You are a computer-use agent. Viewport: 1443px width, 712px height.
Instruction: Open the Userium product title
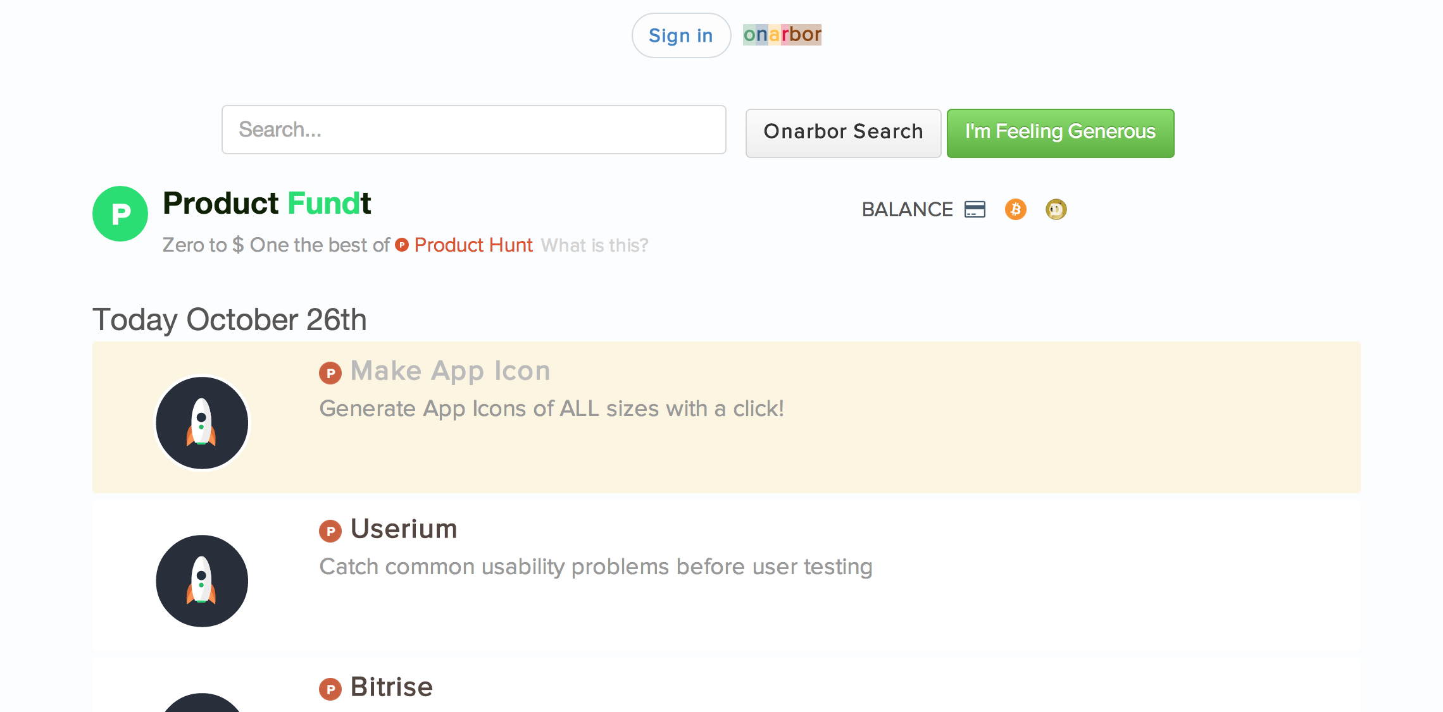pos(404,529)
